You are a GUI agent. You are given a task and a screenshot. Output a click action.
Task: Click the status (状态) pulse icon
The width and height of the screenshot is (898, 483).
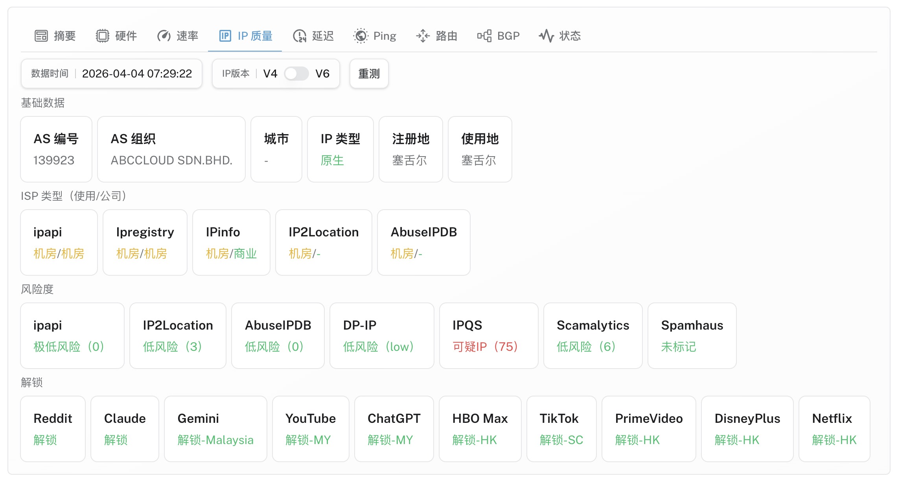(546, 36)
